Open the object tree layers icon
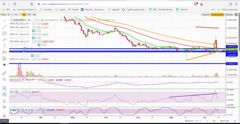Viewport: 240px width, 124px height. (x=4, y=116)
